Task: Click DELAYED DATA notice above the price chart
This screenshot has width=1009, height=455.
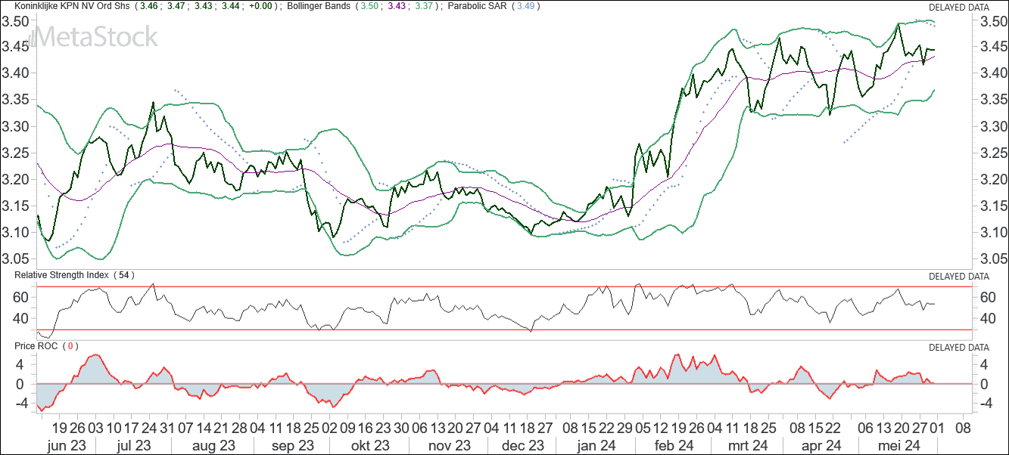Action: pos(958,7)
